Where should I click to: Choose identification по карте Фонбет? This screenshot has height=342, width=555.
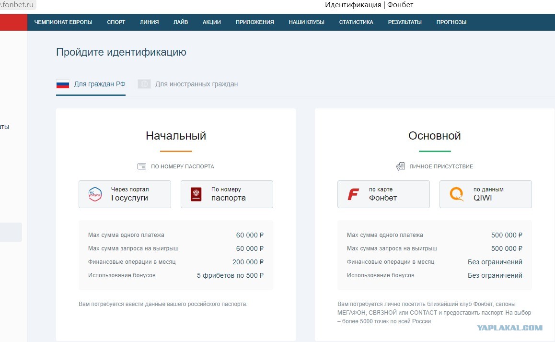click(383, 194)
